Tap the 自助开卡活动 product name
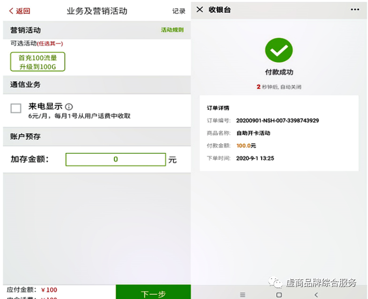 tap(253, 133)
